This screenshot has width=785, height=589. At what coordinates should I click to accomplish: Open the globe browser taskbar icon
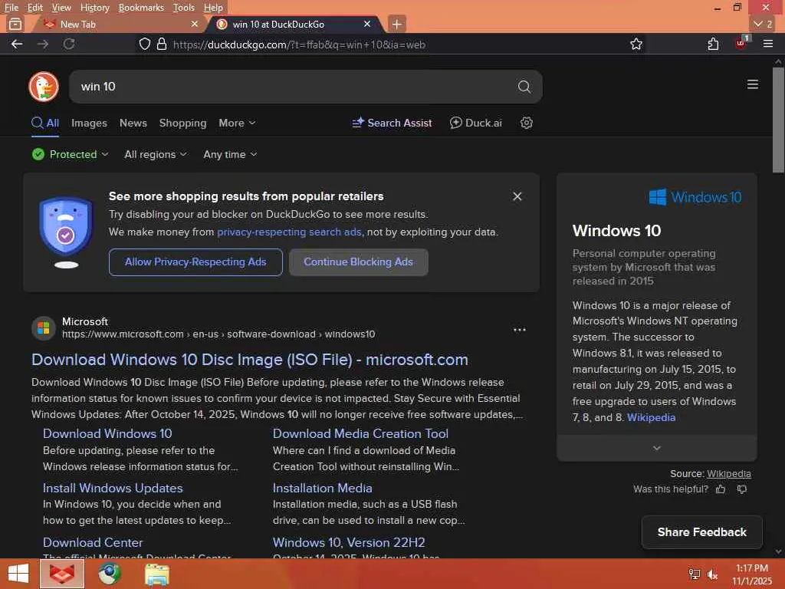(109, 574)
